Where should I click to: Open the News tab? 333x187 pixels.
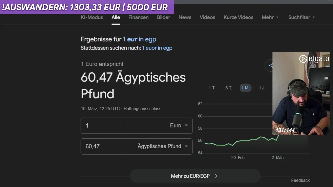(x=185, y=17)
